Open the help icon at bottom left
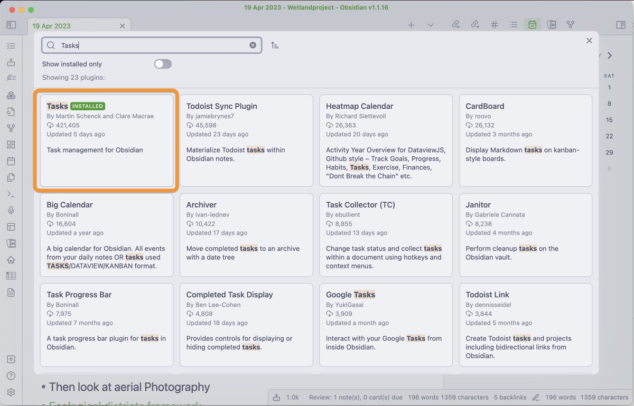Image resolution: width=634 pixels, height=406 pixels. (11, 376)
